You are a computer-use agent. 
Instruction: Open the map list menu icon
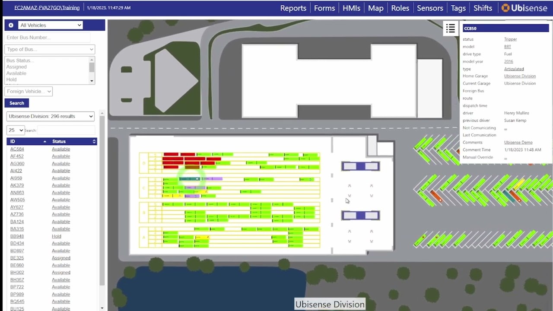tap(451, 29)
